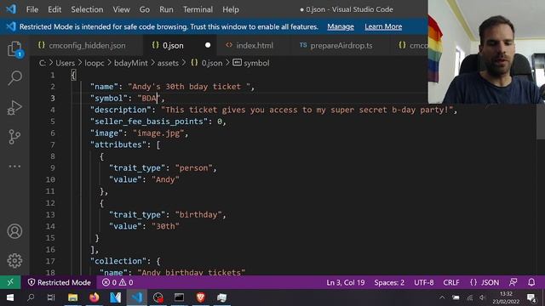Open remote window indicator in status bar

coord(10,282)
